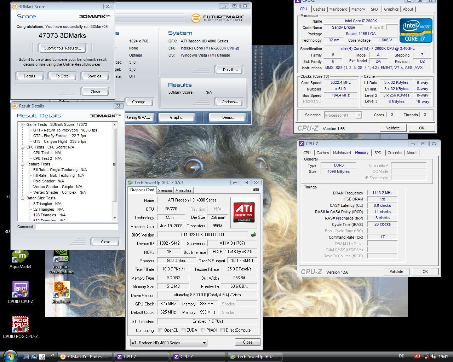This screenshot has height=362, width=453.
Task: Click OK in CPU-Z memory window
Action: 425,271
